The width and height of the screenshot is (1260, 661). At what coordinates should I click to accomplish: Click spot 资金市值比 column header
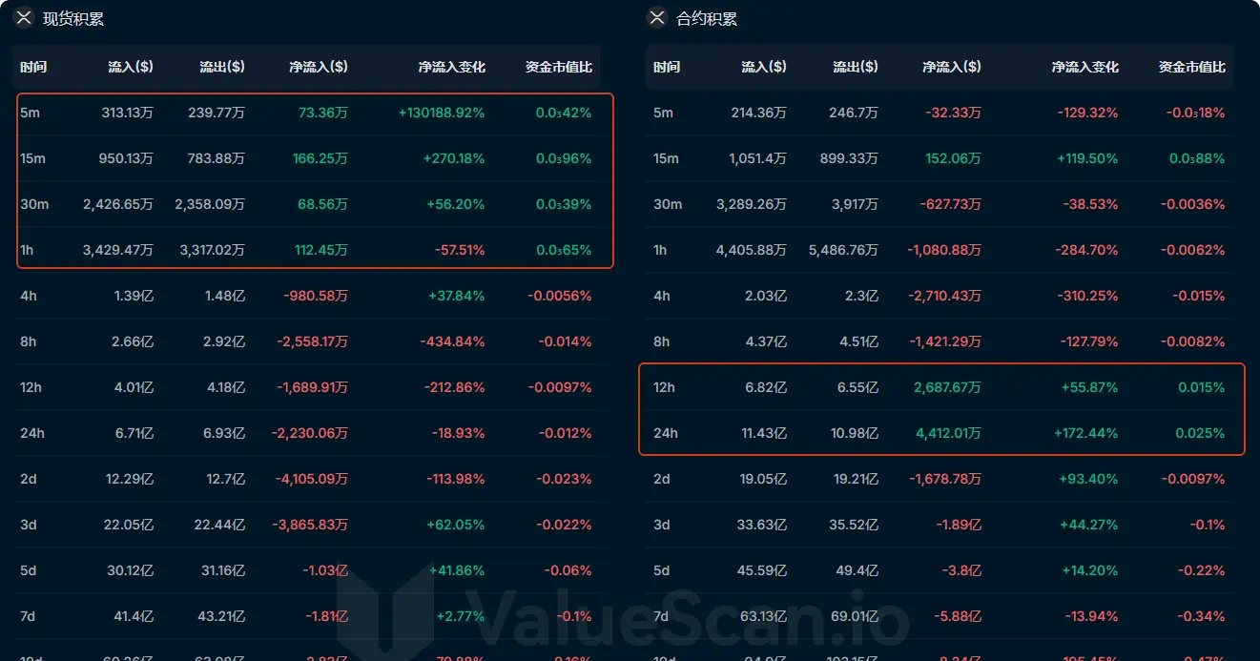(559, 67)
